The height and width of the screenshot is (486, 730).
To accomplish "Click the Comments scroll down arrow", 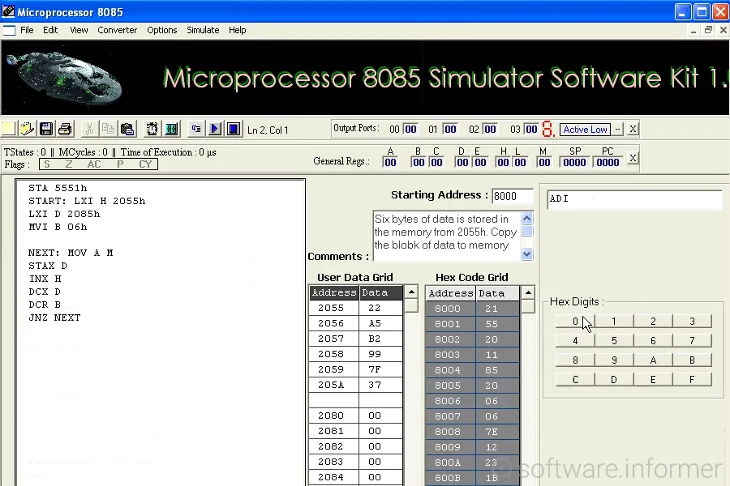I will point(527,254).
